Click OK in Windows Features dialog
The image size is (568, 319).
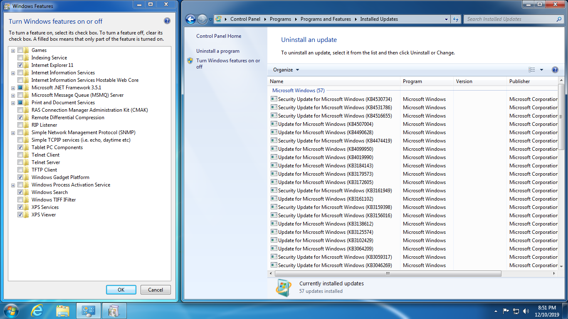point(121,290)
